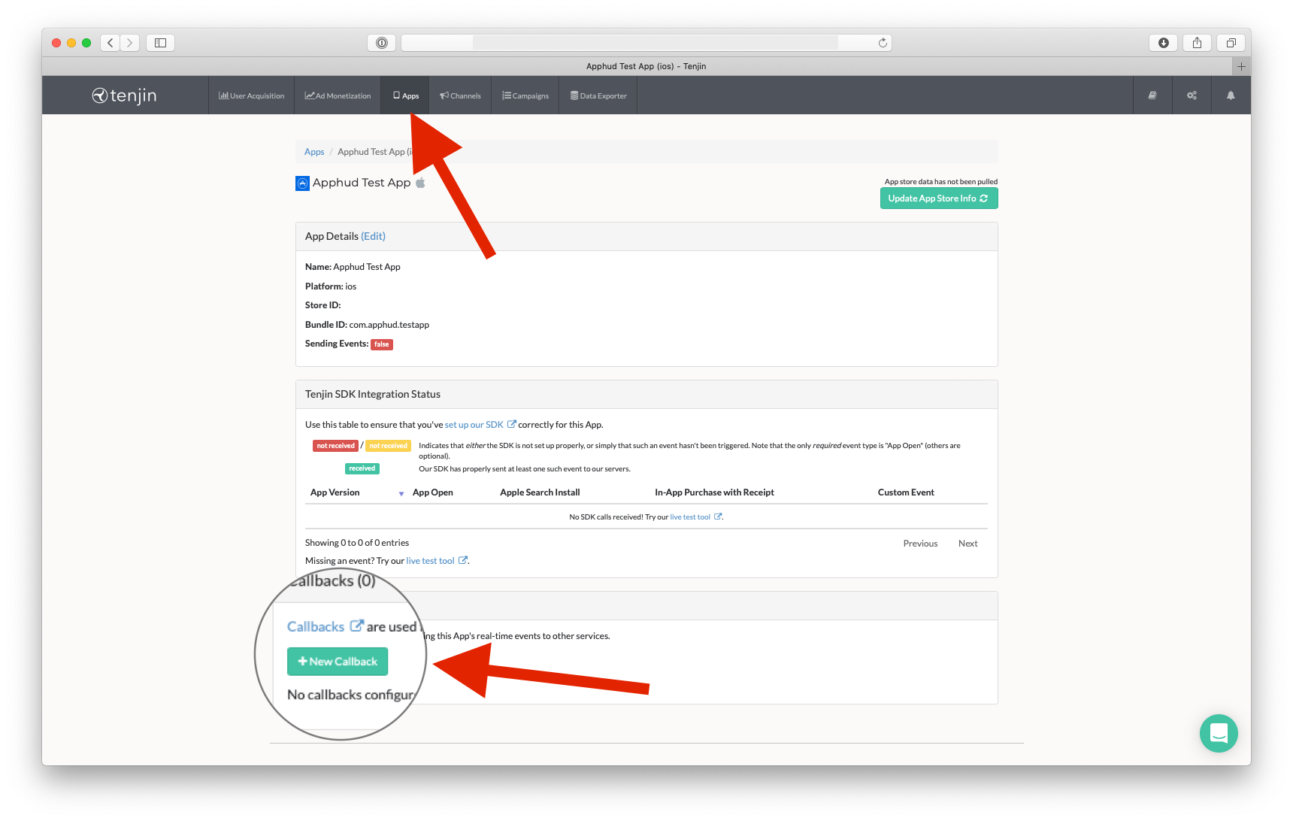Click the green 'received' badge

click(362, 468)
